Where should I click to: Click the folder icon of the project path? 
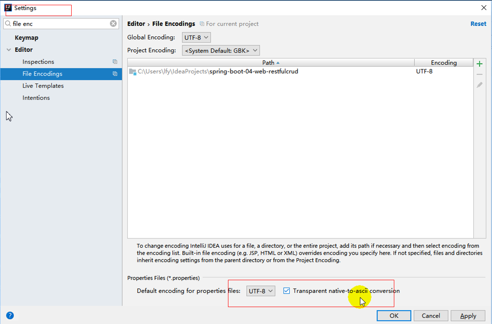pyautogui.click(x=133, y=72)
